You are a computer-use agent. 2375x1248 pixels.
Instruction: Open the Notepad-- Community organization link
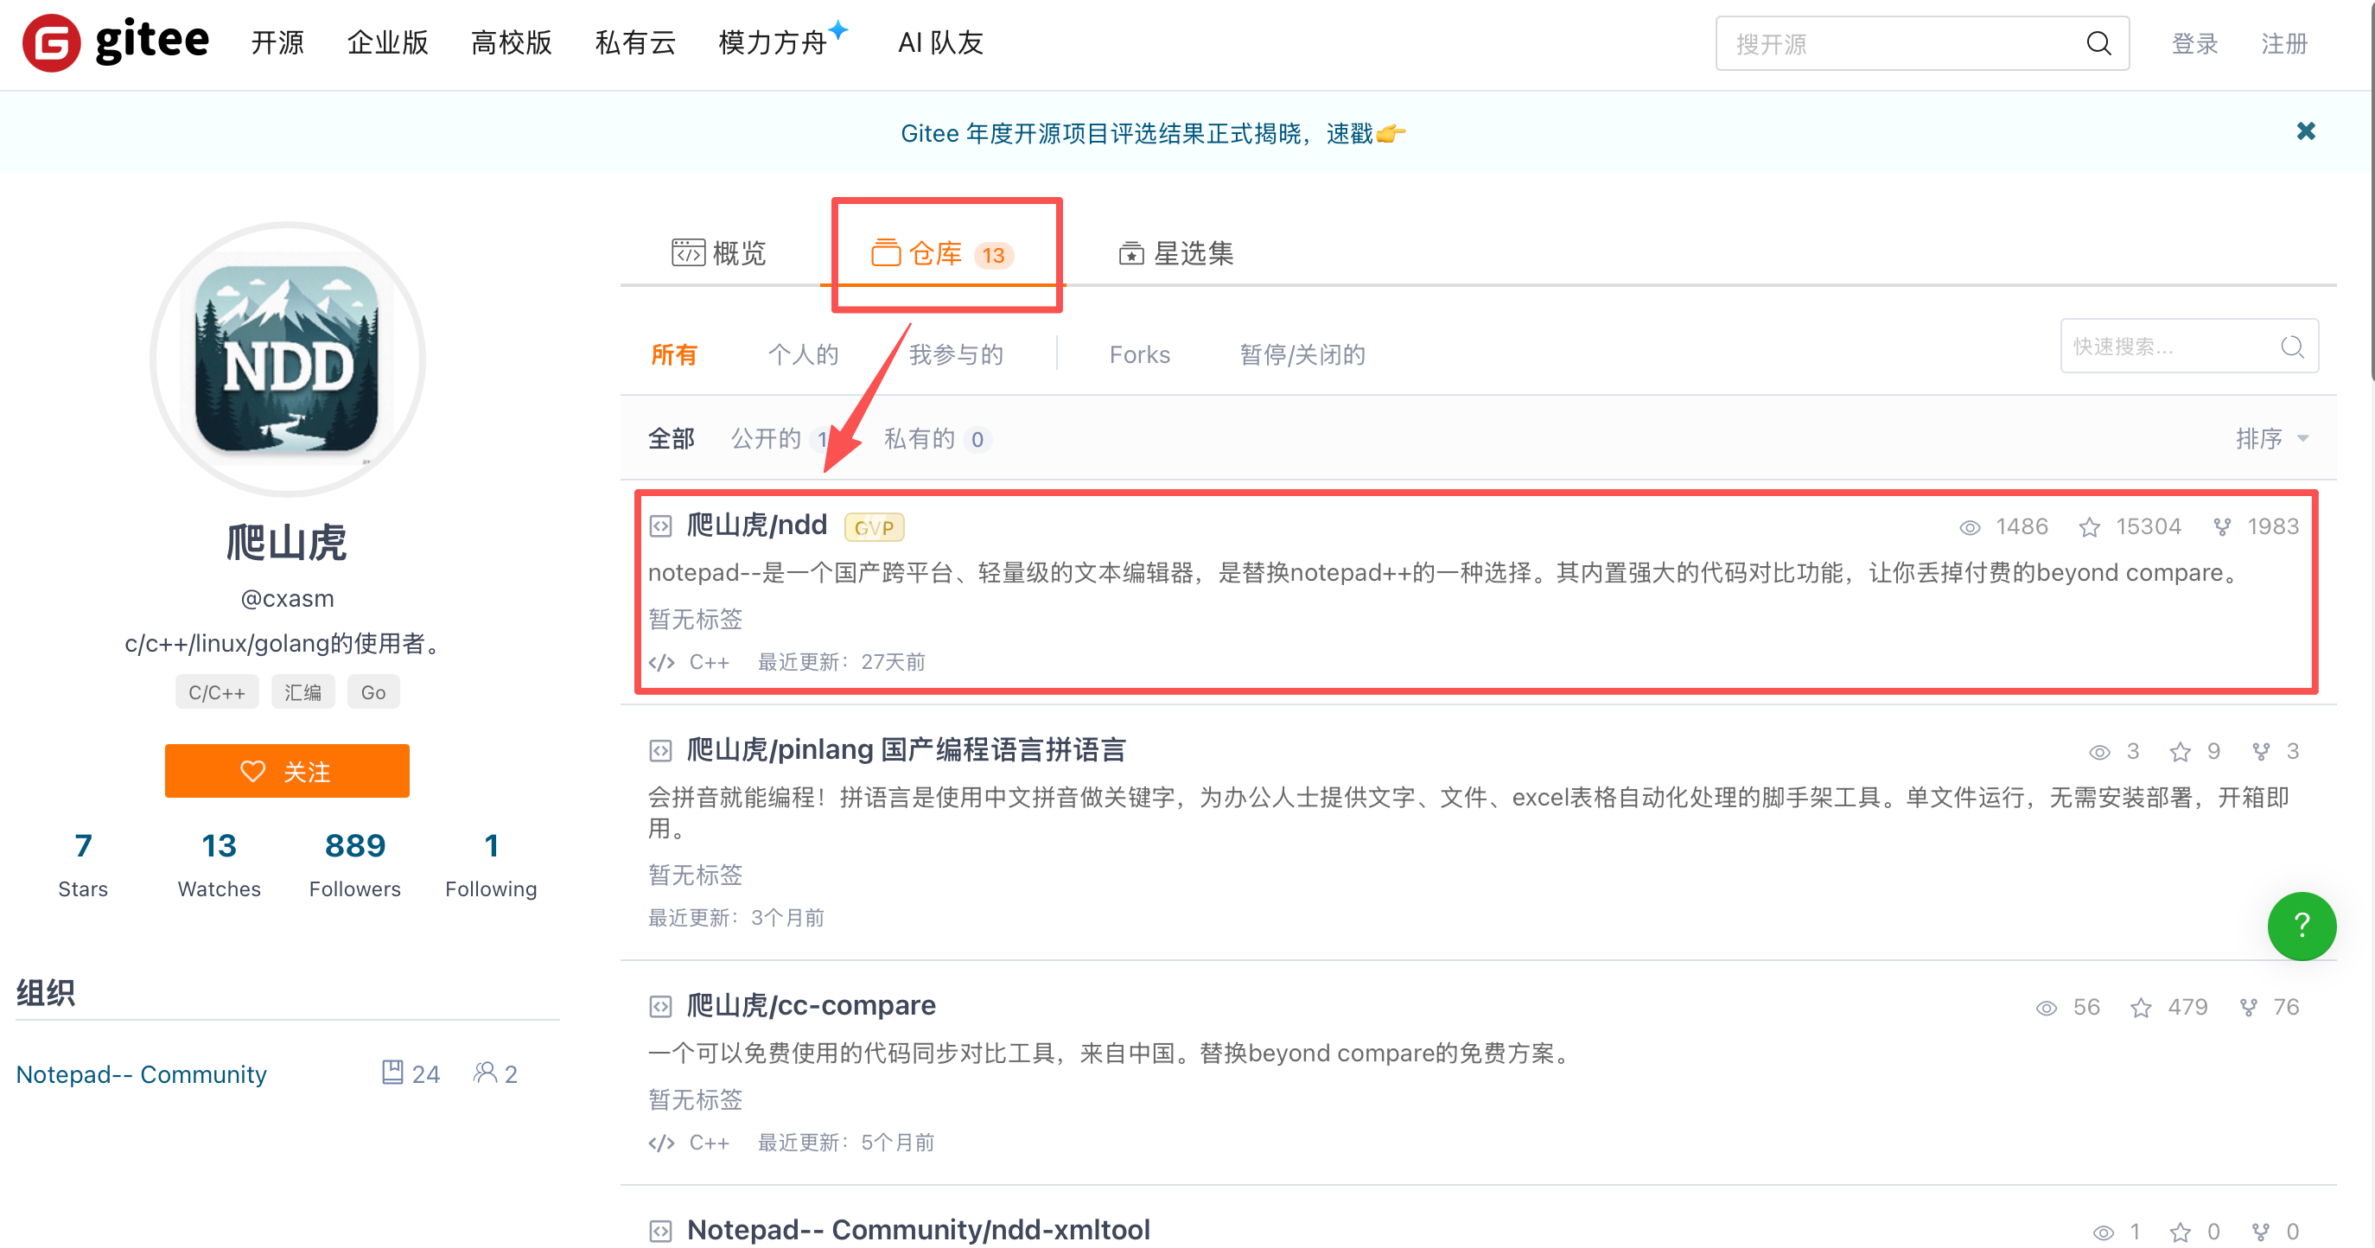pos(141,1073)
